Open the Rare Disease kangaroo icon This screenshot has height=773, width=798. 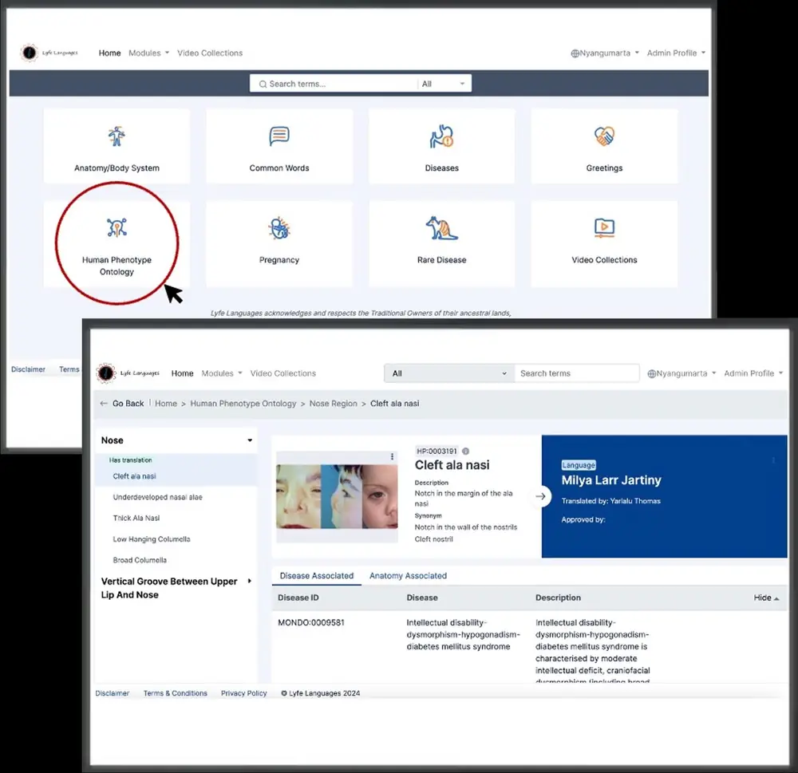441,227
